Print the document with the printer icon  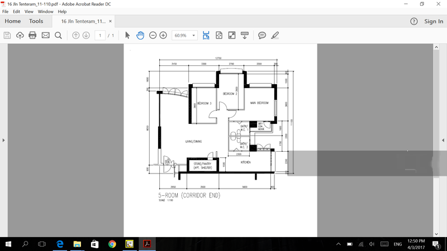[x=32, y=35]
